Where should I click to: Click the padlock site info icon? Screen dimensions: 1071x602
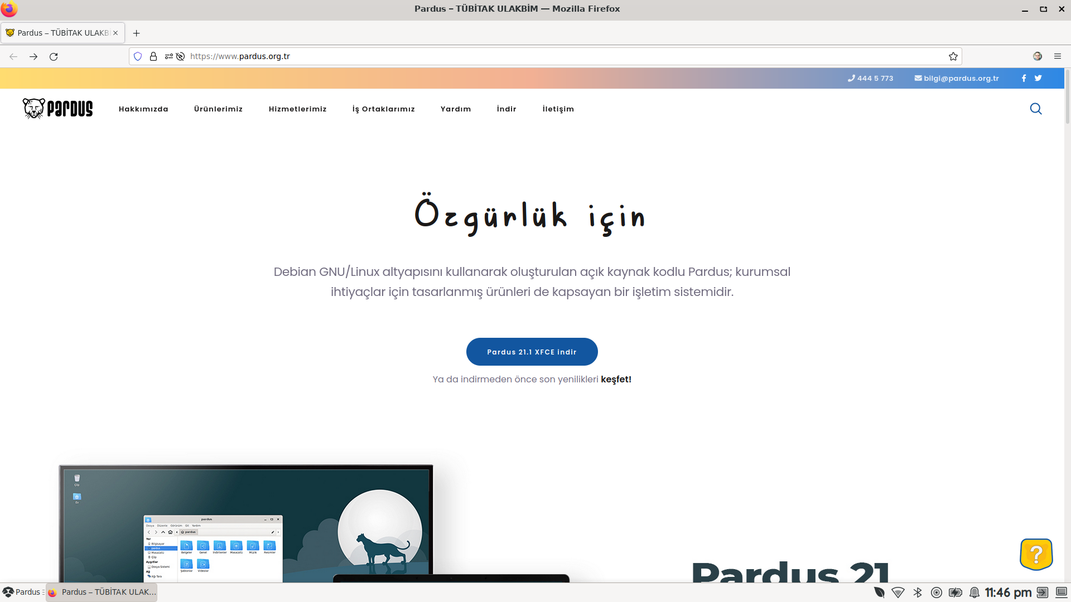tap(153, 56)
